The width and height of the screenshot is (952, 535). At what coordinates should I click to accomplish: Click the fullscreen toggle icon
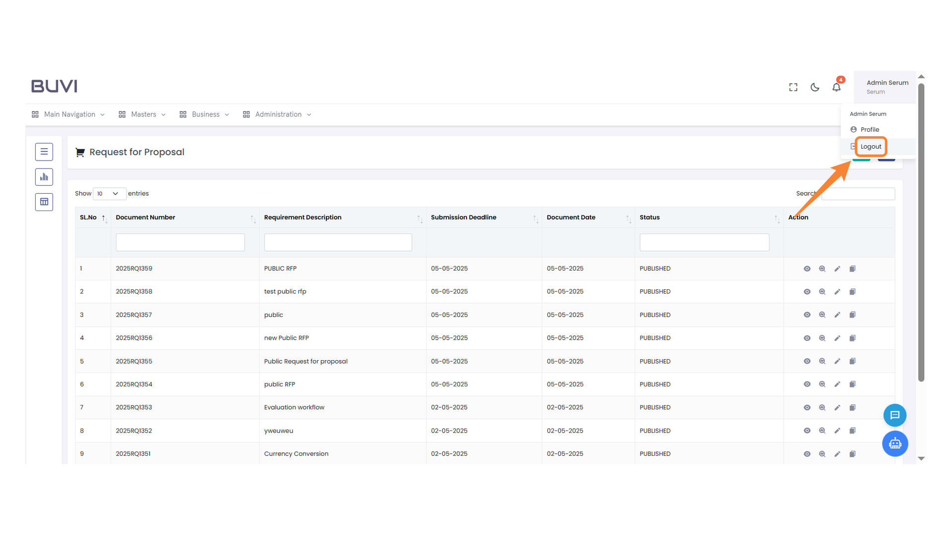[x=793, y=87]
